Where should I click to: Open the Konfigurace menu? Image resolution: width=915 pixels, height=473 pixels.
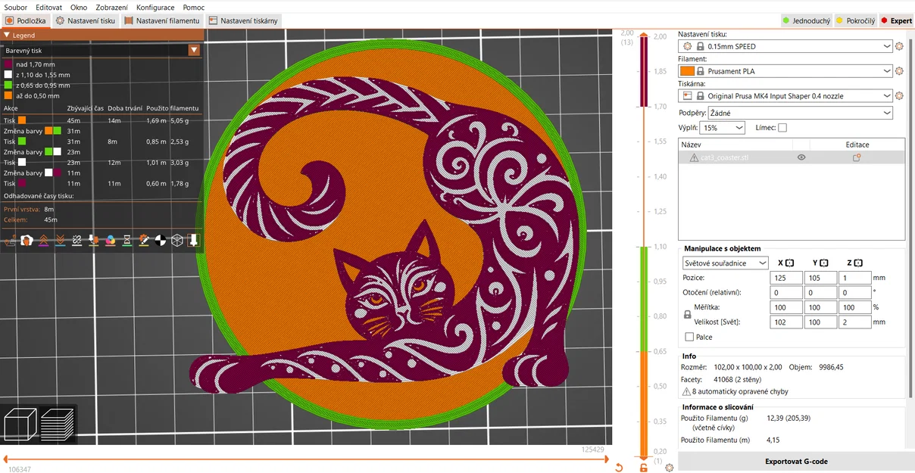coord(155,7)
